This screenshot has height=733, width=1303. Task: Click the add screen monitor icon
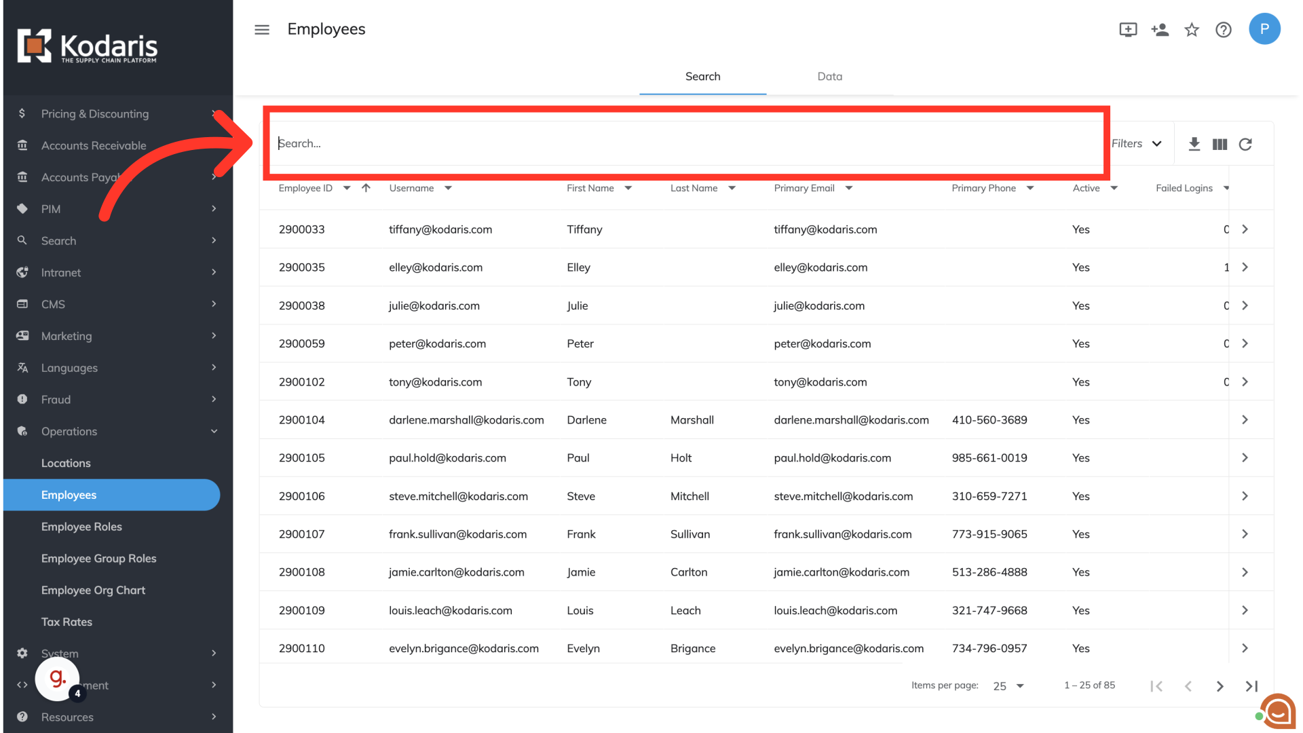[1128, 29]
